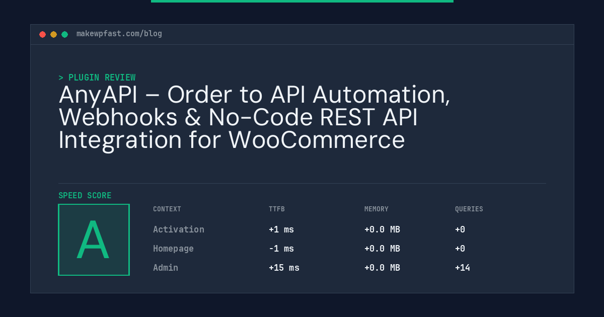Select the '> PLUGIN REVIEW' label

[x=97, y=77]
